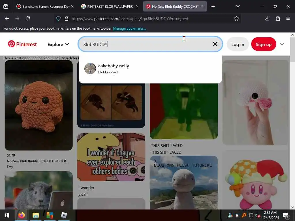Click the orange magnifier tray icon
Screen dimensions: 295x221
point(244,215)
